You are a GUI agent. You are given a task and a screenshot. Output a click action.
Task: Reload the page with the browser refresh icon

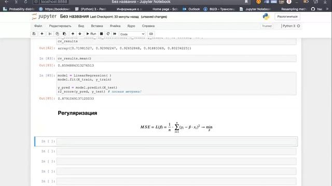click(x=25, y=2)
